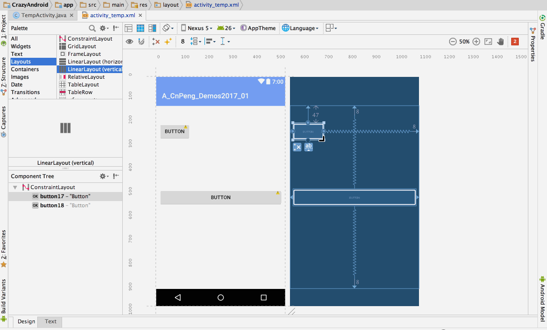The width and height of the screenshot is (547, 330).
Task: Select the Design editor tab
Action: click(26, 321)
